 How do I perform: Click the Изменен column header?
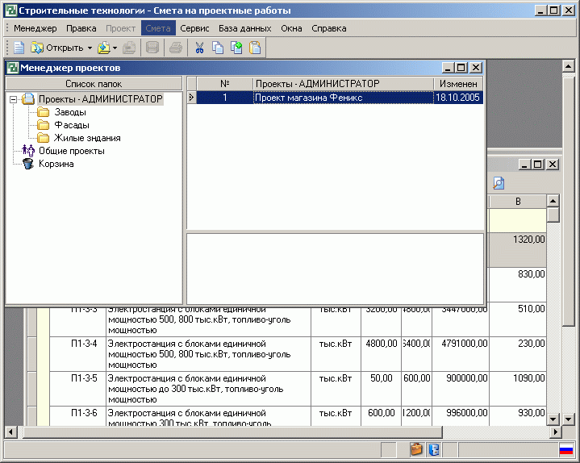pos(458,83)
